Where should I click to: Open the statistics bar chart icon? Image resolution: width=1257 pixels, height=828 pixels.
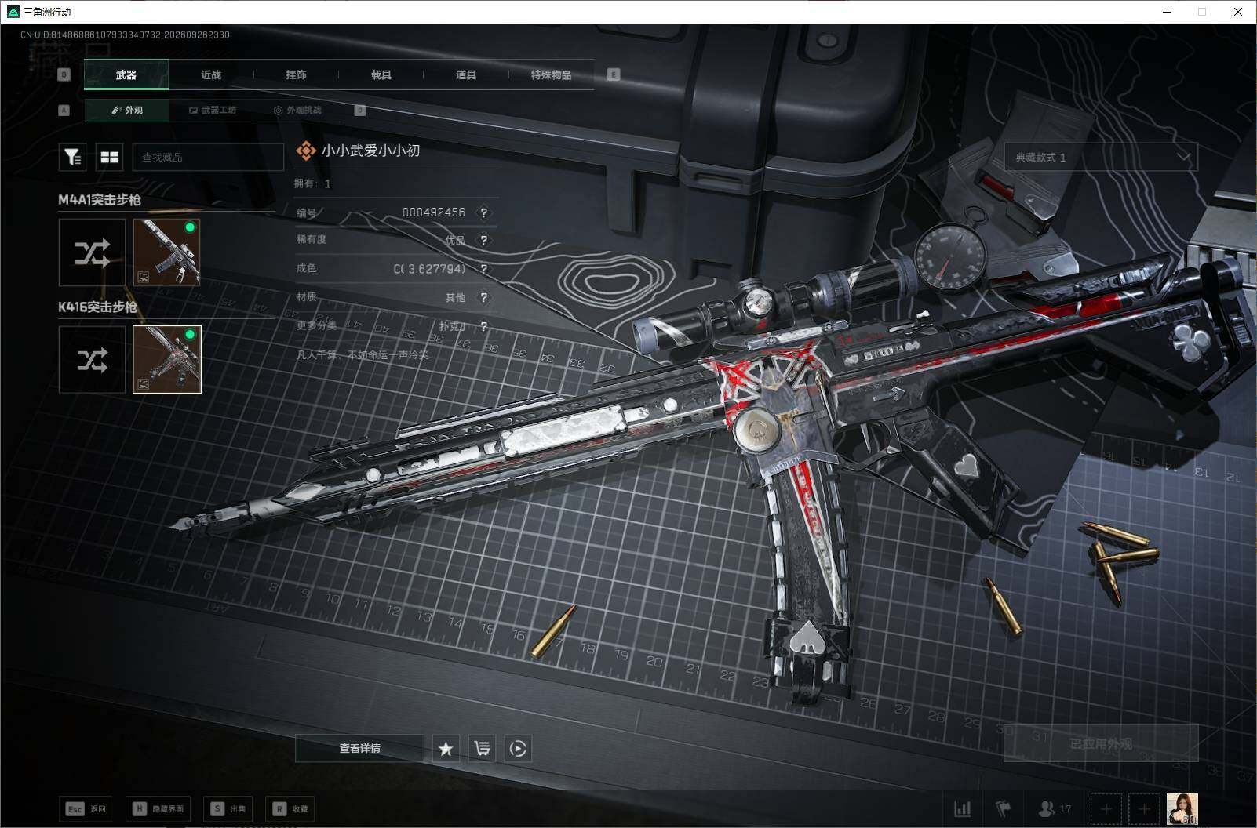[x=962, y=808]
